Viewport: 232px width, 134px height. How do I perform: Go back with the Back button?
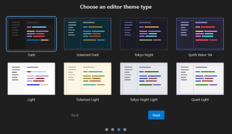pos(75,115)
